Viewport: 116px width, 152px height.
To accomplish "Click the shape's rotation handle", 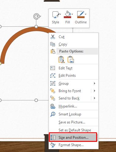I will [37, 17].
